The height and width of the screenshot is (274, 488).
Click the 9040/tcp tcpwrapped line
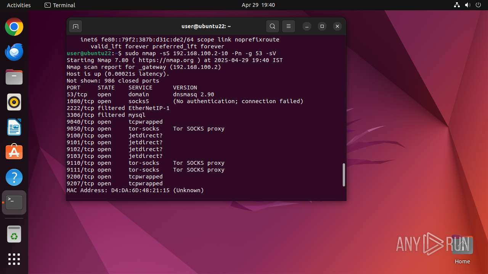115,122
